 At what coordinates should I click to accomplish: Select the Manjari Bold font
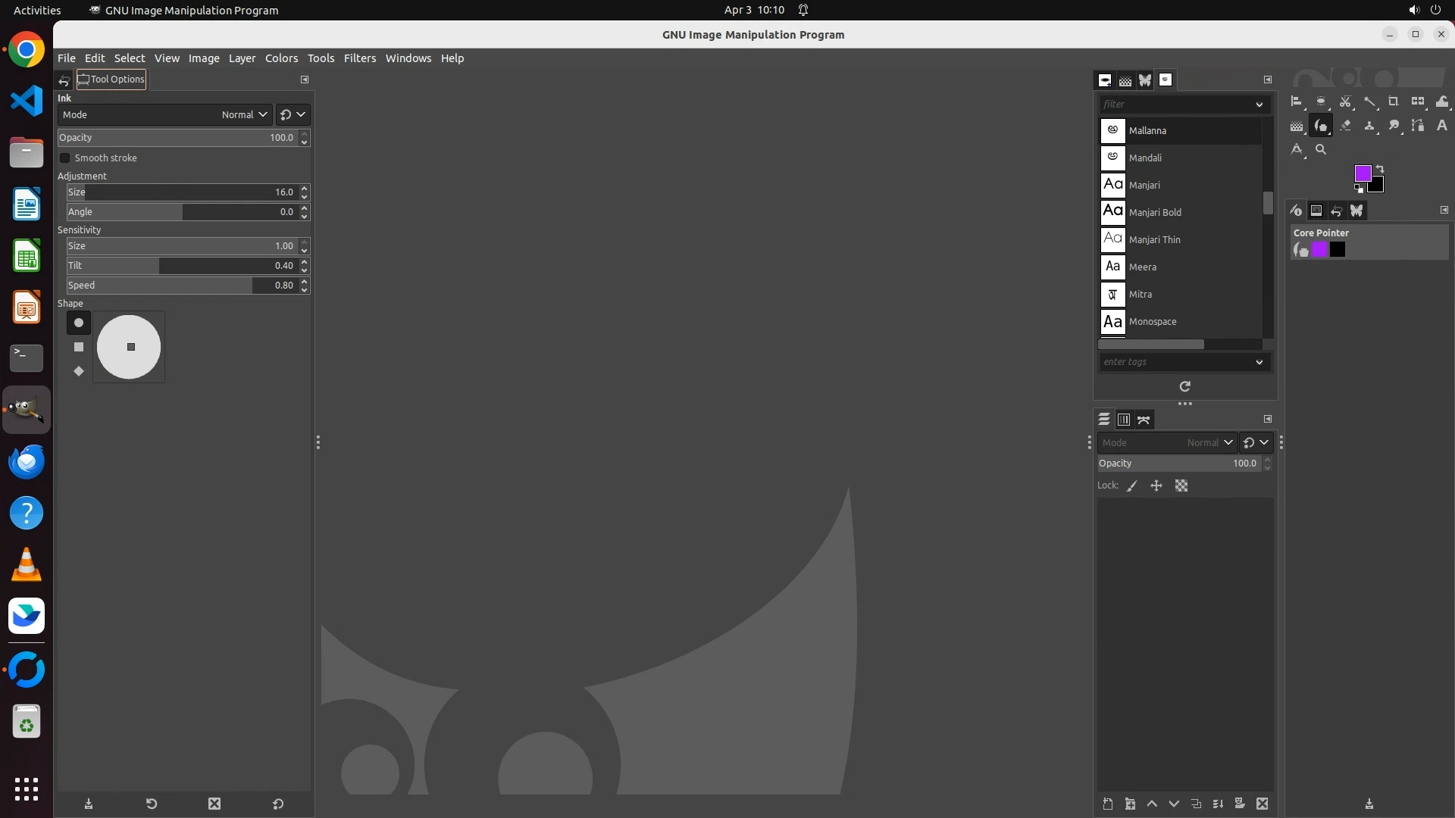point(1154,213)
